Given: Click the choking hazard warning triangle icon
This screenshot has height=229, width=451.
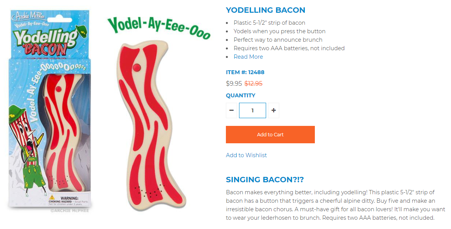Looking at the screenshot, I should [52, 198].
